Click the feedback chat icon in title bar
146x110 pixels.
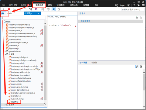click(x=139, y=5)
